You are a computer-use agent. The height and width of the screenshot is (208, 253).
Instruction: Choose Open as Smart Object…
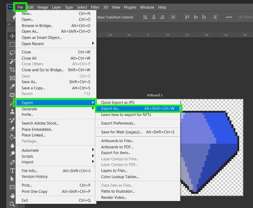56,38
